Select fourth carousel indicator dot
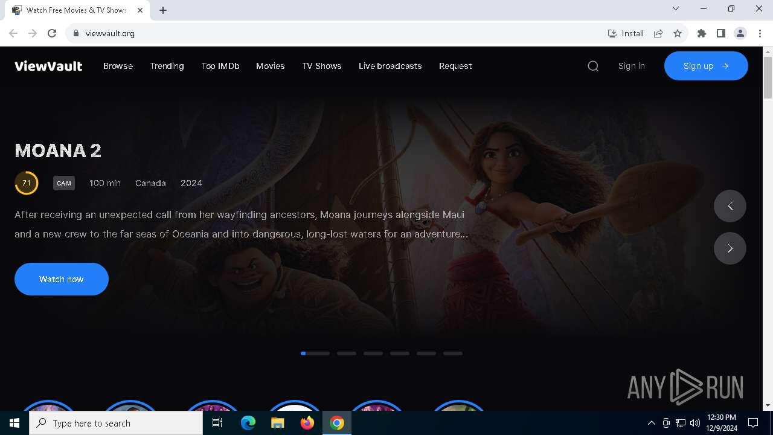 (x=400, y=353)
